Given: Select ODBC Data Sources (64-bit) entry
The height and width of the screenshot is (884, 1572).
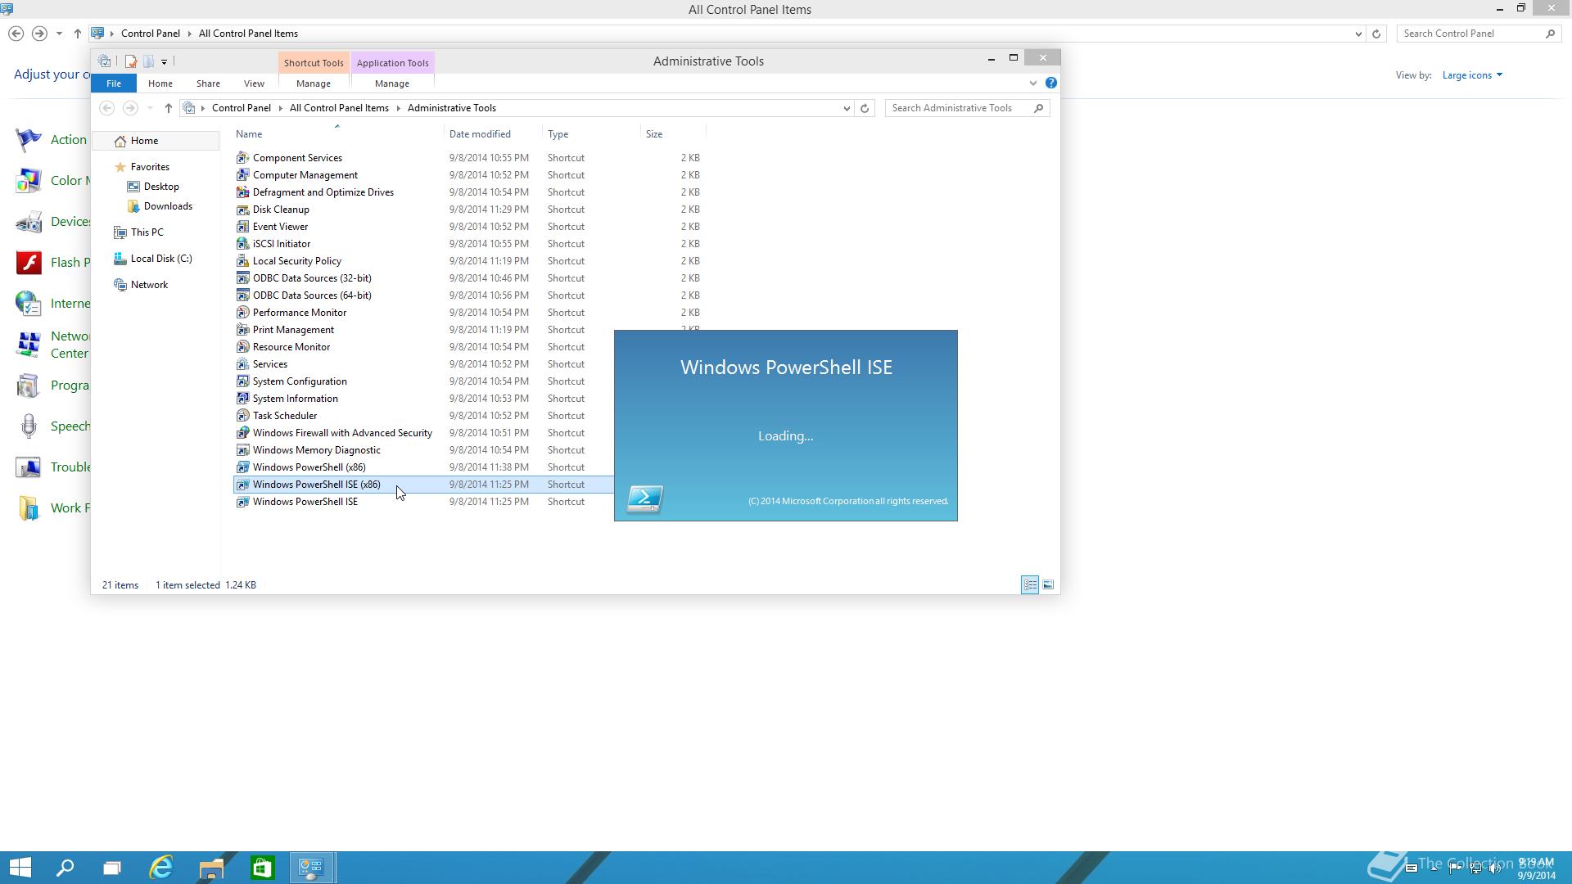Looking at the screenshot, I should pos(312,295).
